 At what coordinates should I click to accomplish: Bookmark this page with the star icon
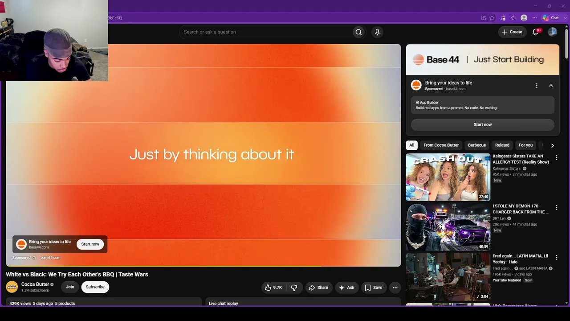[492, 18]
